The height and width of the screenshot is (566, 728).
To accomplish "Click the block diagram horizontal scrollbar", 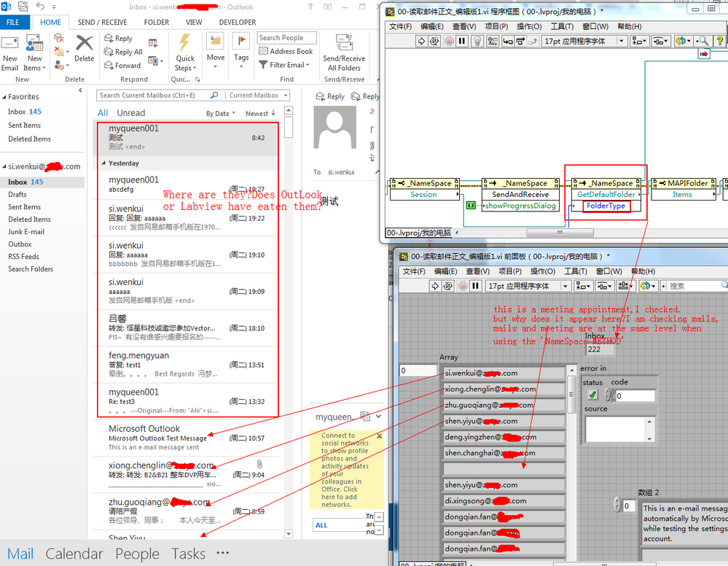I will (560, 233).
